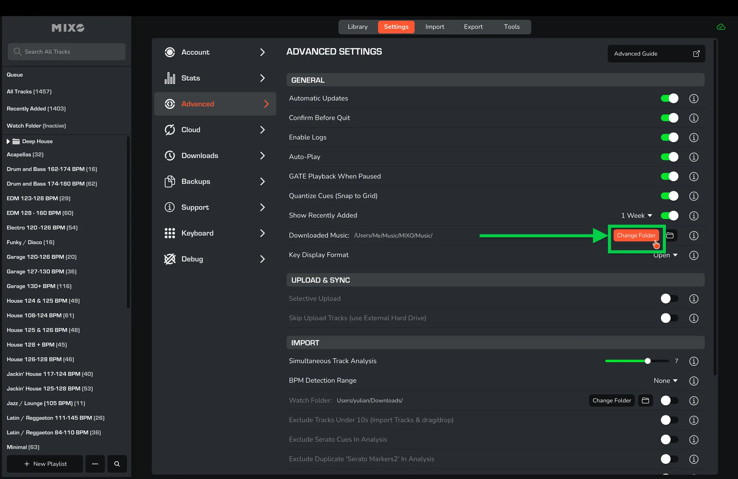The image size is (738, 479).
Task: Click the cloud sync status icon
Action: click(721, 27)
